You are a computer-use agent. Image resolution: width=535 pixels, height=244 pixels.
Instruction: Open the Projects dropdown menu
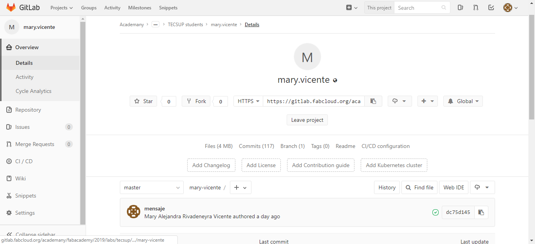tap(62, 8)
